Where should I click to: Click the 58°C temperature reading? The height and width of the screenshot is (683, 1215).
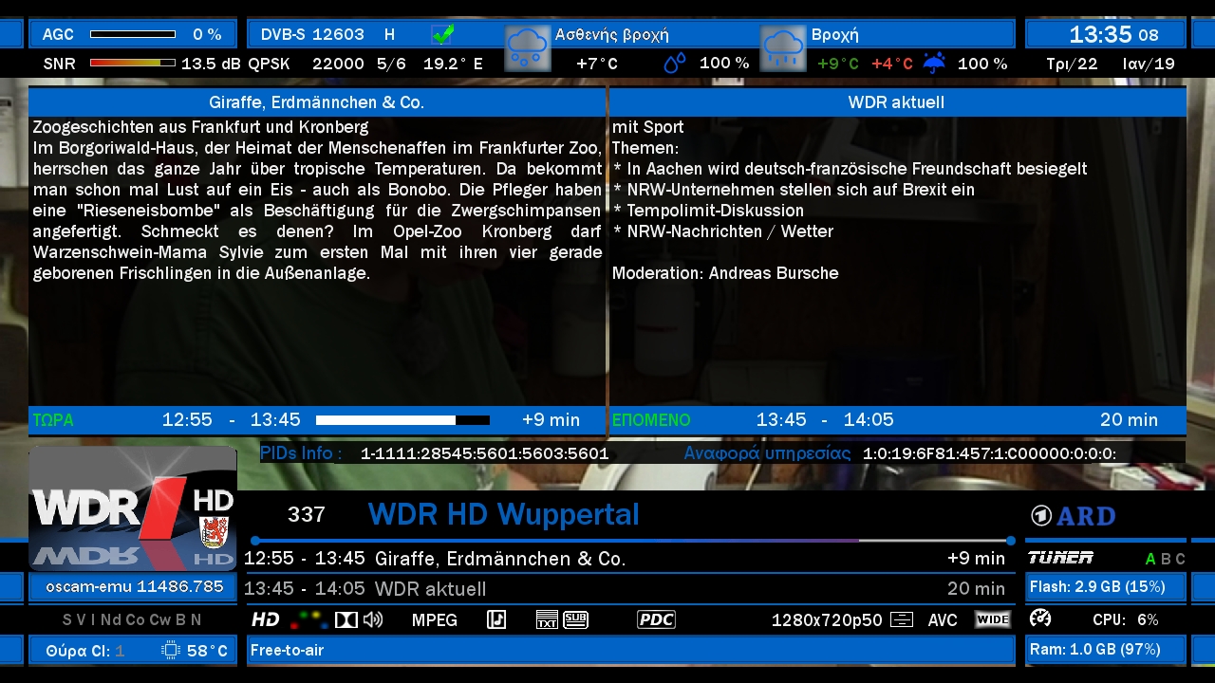(207, 651)
